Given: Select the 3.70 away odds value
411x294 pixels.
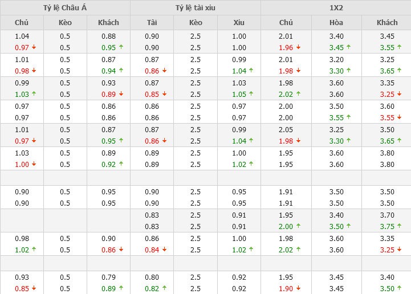Looking at the screenshot, I should coord(387,215).
